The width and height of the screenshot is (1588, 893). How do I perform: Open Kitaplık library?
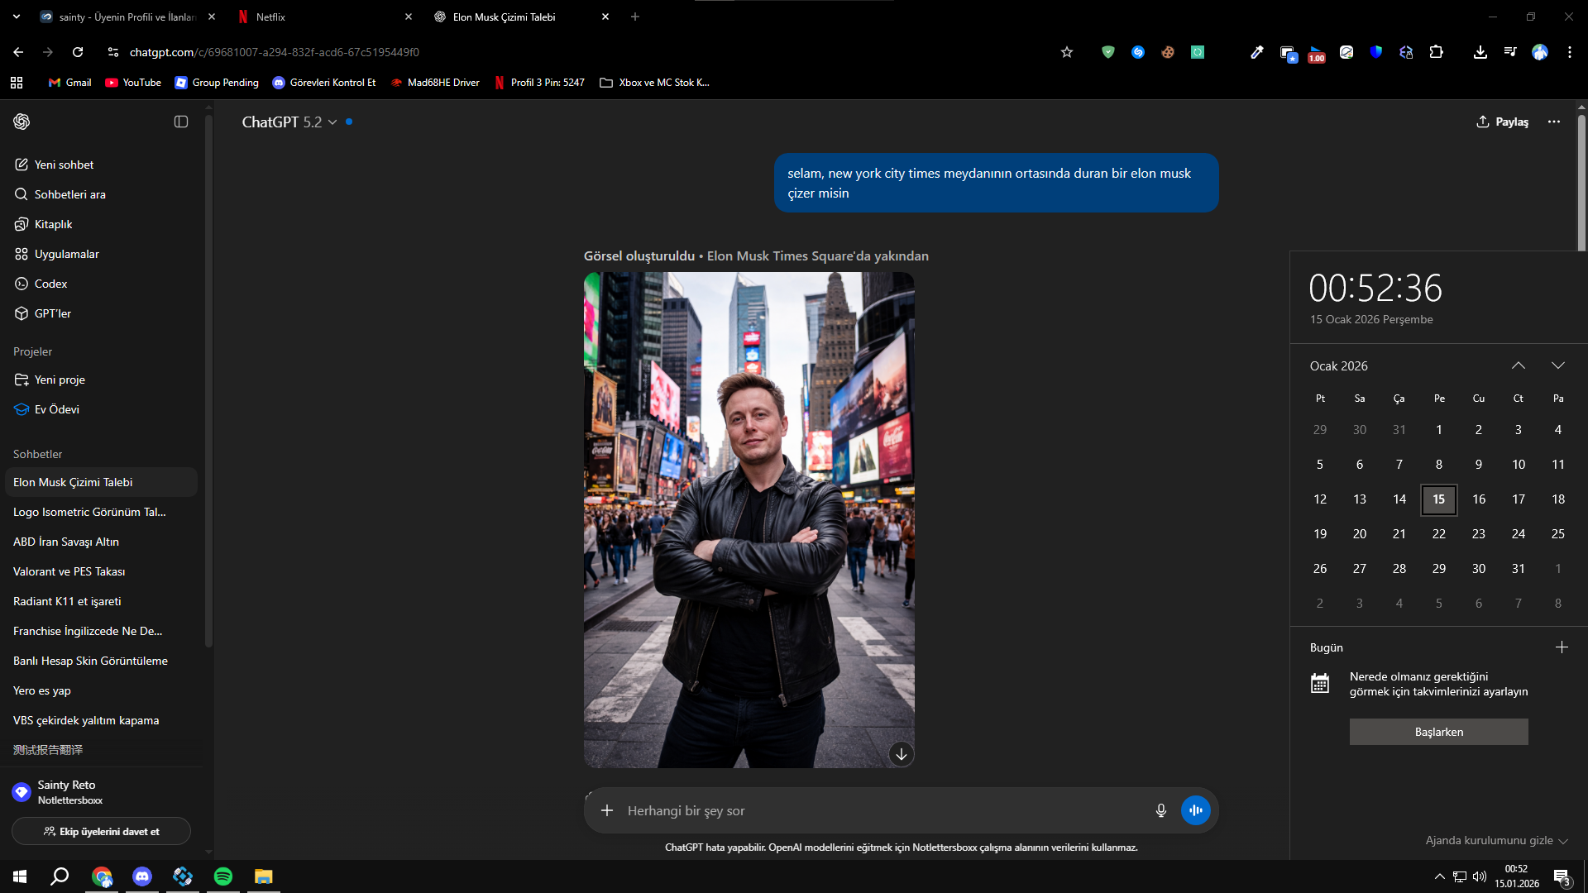(x=101, y=224)
